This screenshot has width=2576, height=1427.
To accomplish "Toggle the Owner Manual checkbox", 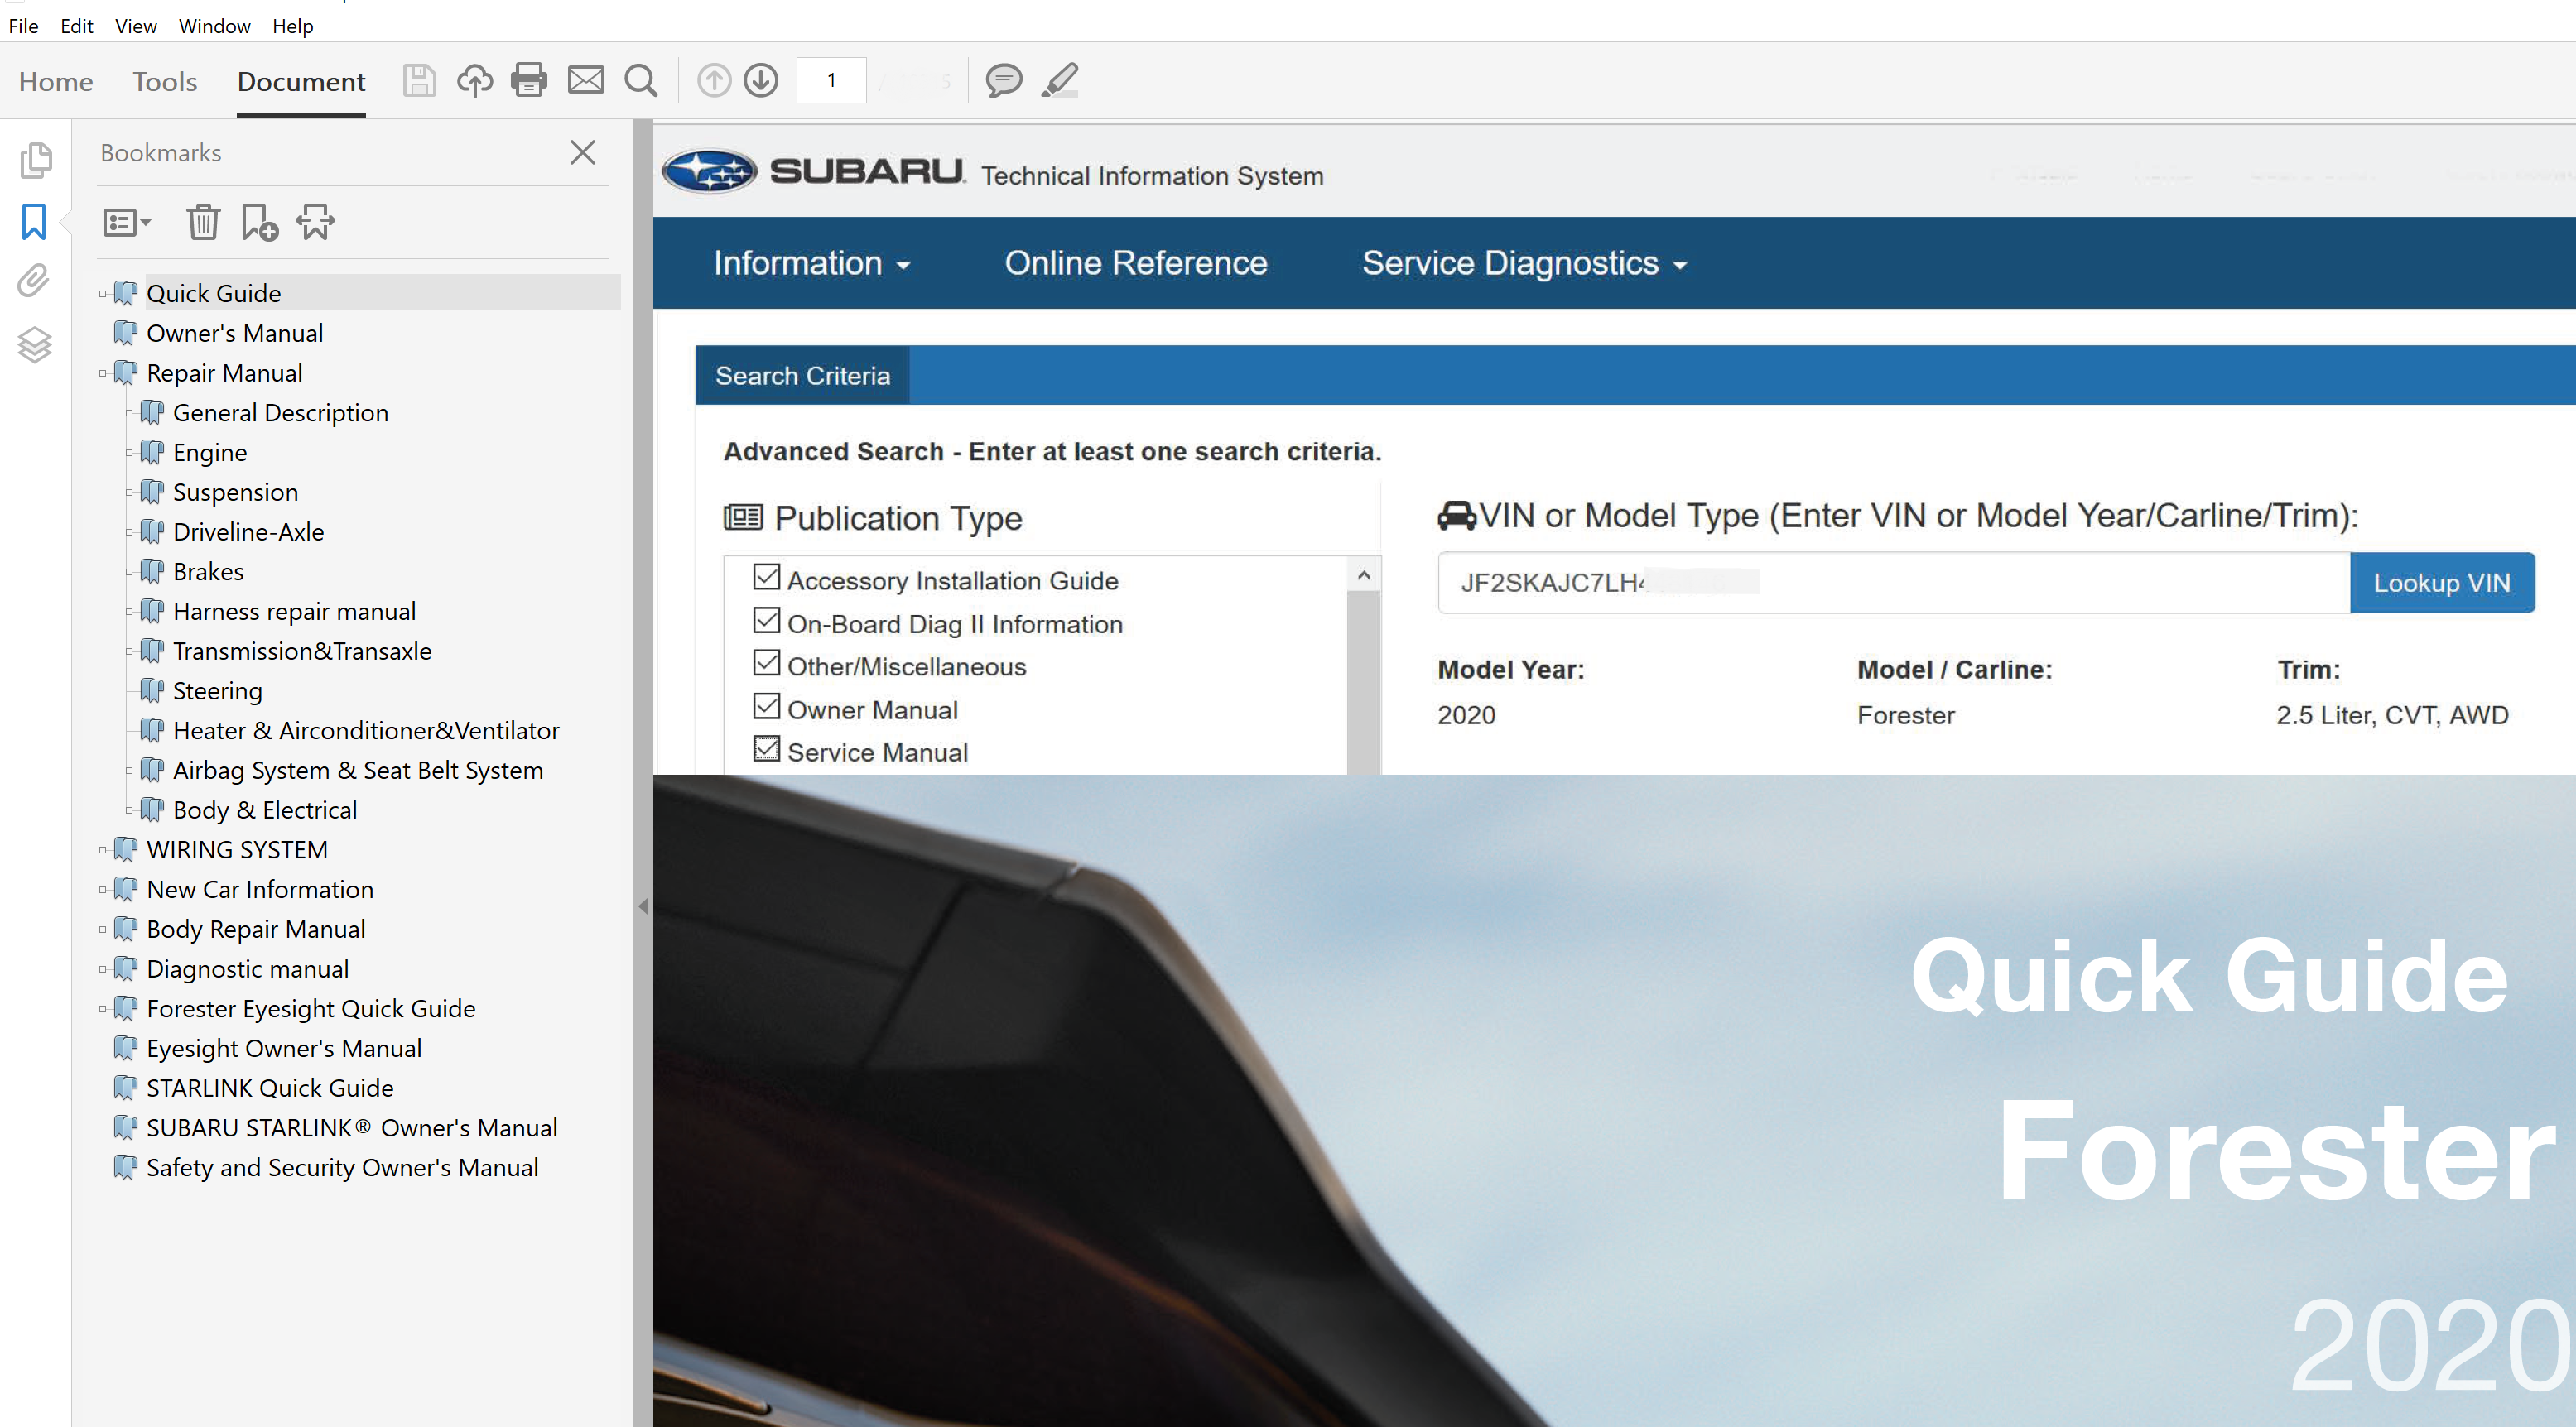I will [766, 707].
